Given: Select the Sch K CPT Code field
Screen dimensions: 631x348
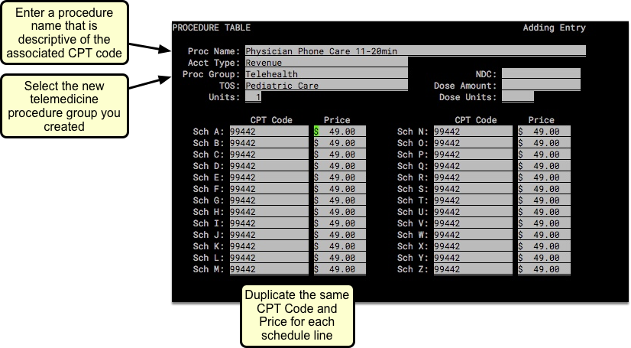Looking at the screenshot, I should pos(269,246).
